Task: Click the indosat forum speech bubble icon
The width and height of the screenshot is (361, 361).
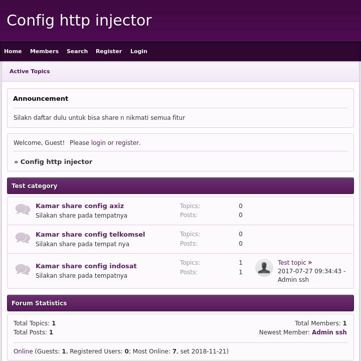Action: point(23,270)
